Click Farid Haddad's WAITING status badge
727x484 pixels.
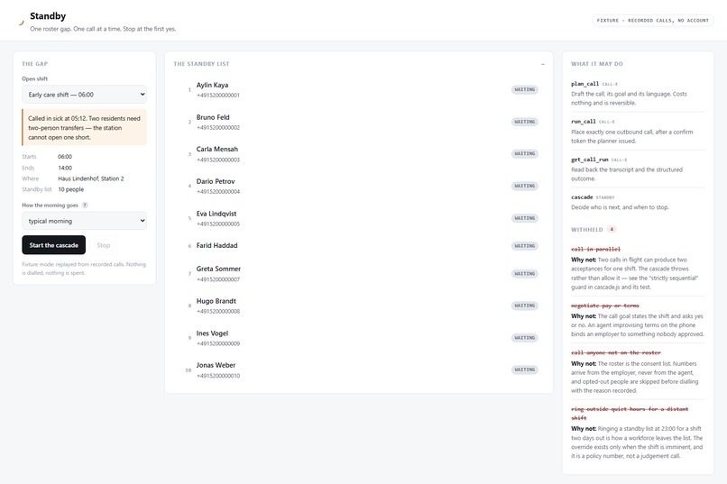click(x=524, y=246)
